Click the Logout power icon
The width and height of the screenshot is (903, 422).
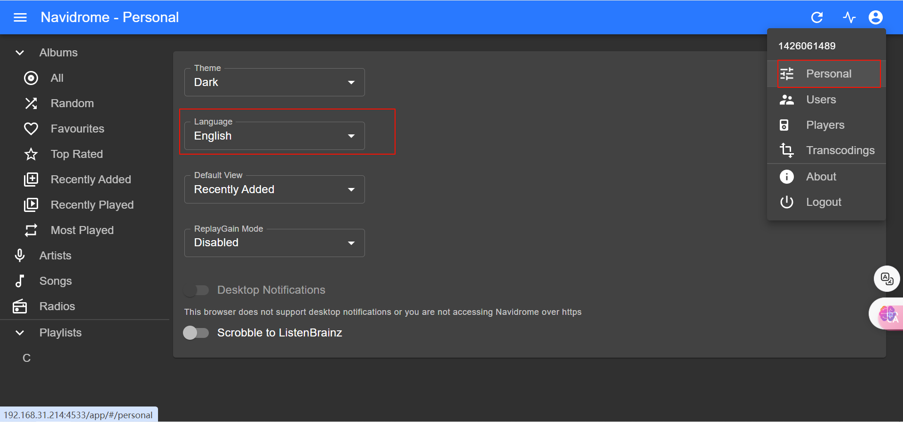point(787,202)
